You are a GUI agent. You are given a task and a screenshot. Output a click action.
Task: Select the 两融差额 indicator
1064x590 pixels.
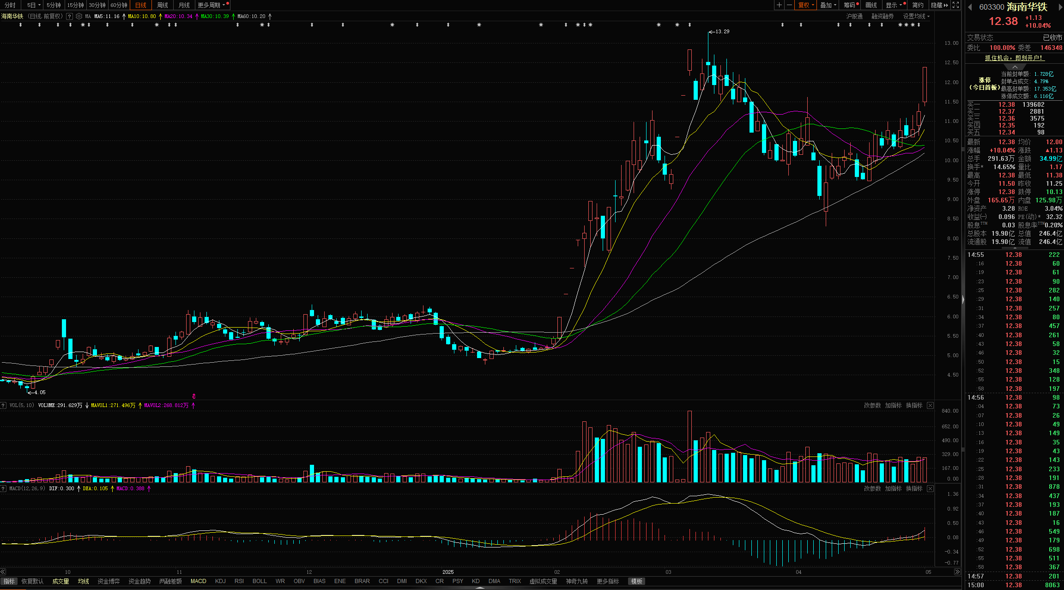click(170, 581)
